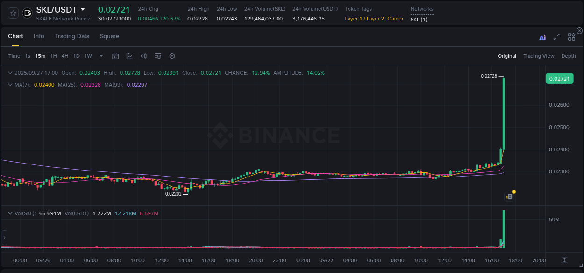The image size is (584, 273).
Task: Toggle the notification icon with yellow dot
Action: click(509, 197)
